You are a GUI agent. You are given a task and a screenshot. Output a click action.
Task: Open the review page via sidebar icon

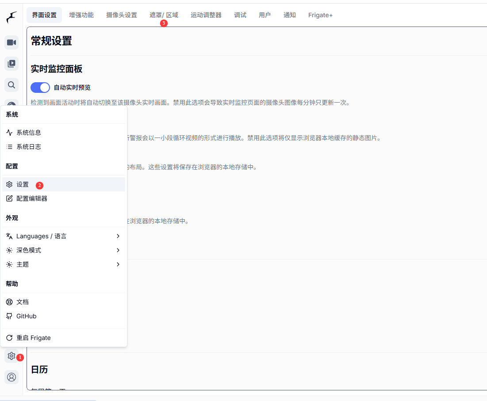point(11,64)
